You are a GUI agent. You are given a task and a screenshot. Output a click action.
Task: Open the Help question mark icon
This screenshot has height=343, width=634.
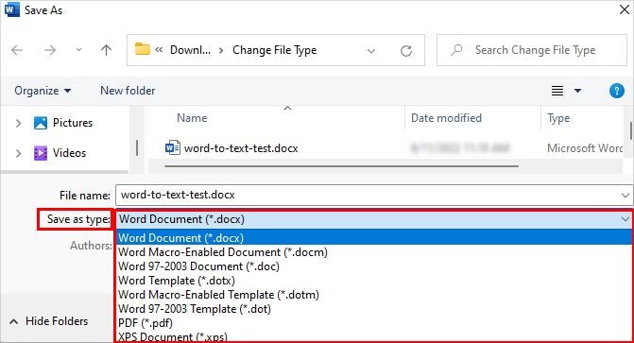point(617,91)
